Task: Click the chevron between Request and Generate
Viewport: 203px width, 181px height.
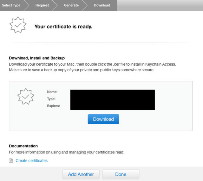Action: (x=55, y=5)
